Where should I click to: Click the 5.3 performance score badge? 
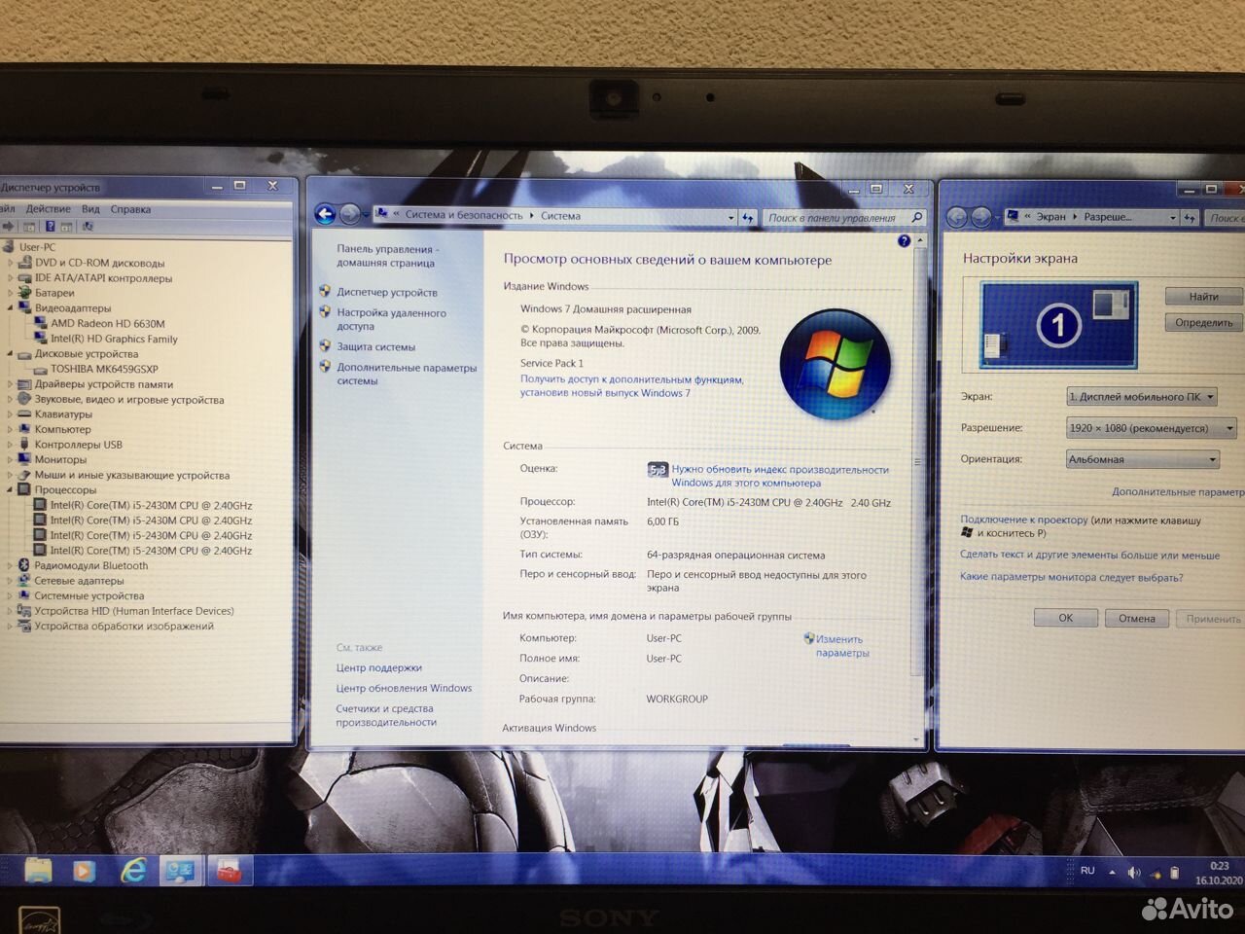pos(658,470)
